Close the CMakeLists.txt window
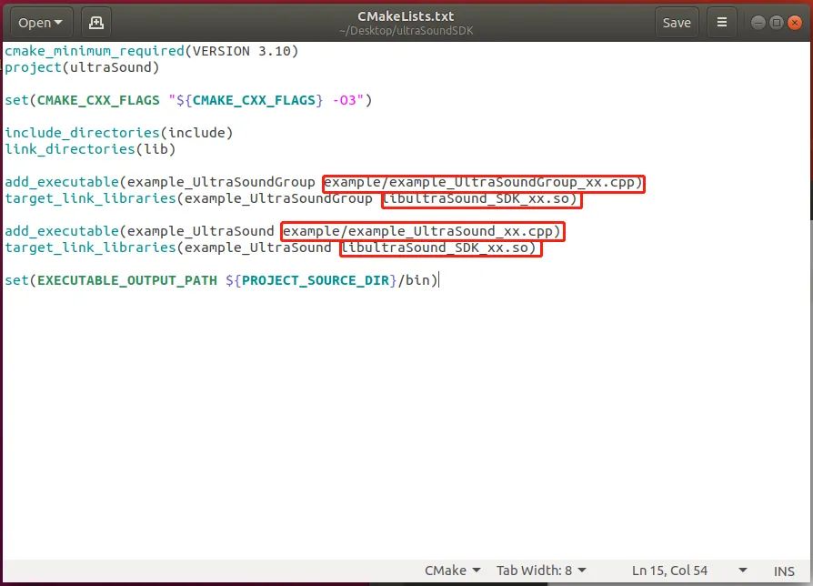The width and height of the screenshot is (813, 586). (794, 23)
